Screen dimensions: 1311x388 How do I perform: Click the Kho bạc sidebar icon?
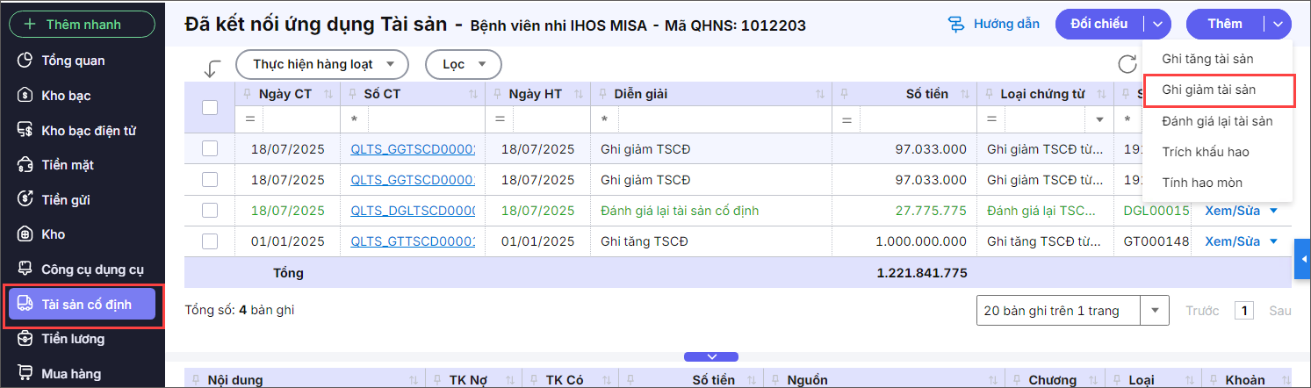click(x=25, y=95)
